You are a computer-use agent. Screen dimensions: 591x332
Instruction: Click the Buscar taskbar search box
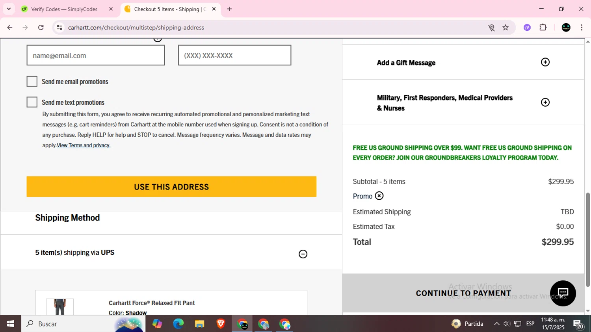point(83,324)
